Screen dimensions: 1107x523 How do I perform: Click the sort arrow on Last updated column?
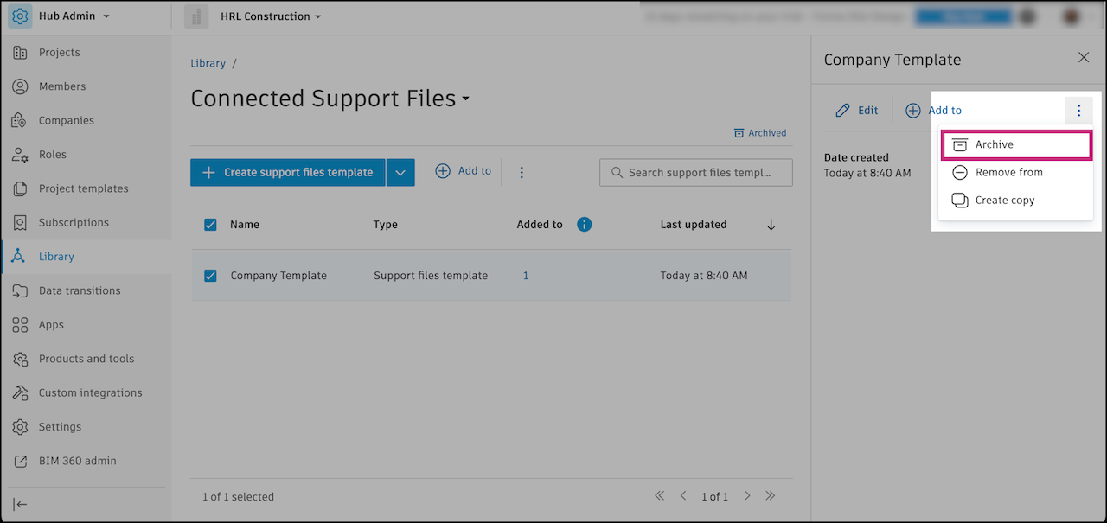[x=771, y=224]
